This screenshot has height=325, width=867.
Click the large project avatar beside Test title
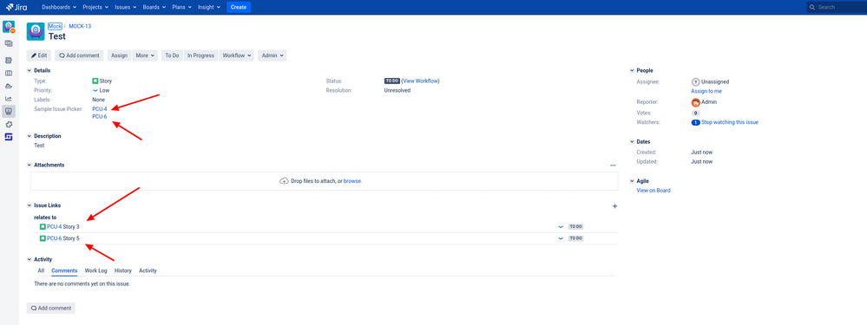[36, 31]
